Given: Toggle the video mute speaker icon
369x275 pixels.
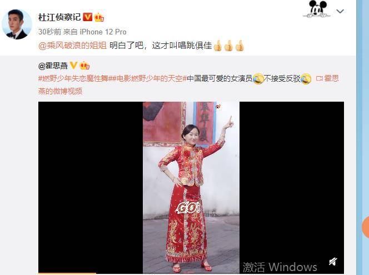Looking at the screenshot, I should (333, 261).
